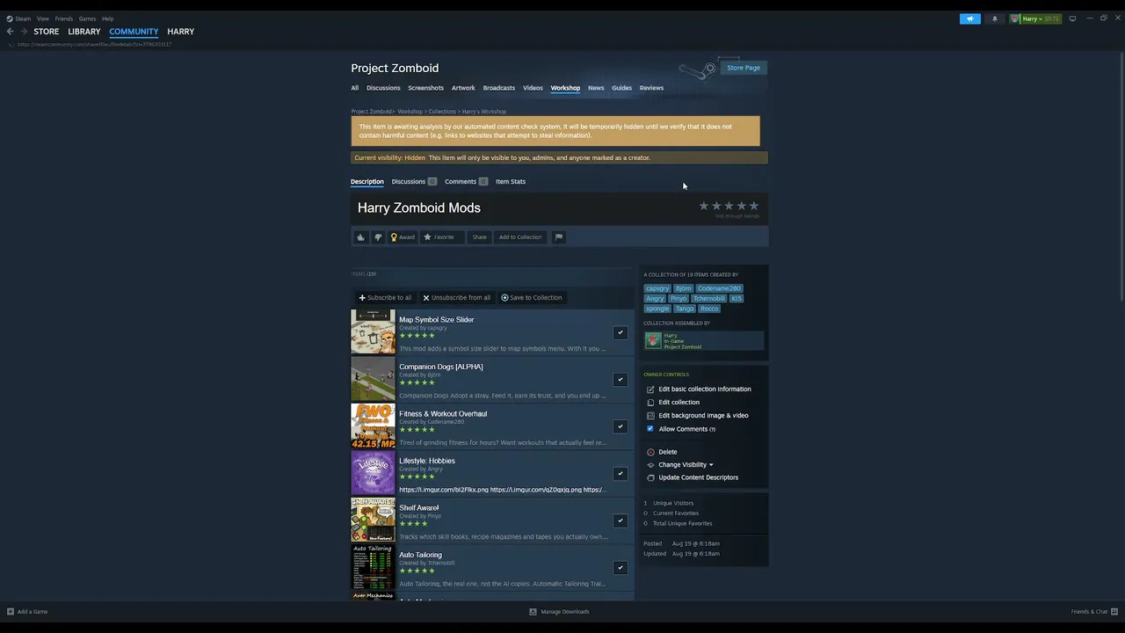Open the Fitness & Workout Overhaul title
Image resolution: width=1125 pixels, height=633 pixels.
[443, 414]
